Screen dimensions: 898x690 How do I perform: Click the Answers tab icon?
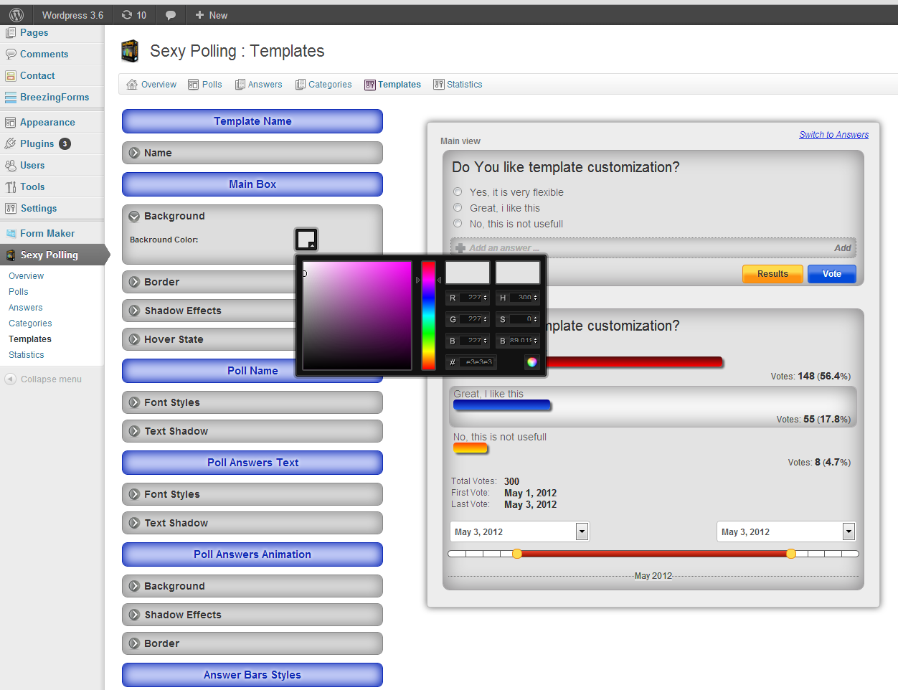point(240,85)
